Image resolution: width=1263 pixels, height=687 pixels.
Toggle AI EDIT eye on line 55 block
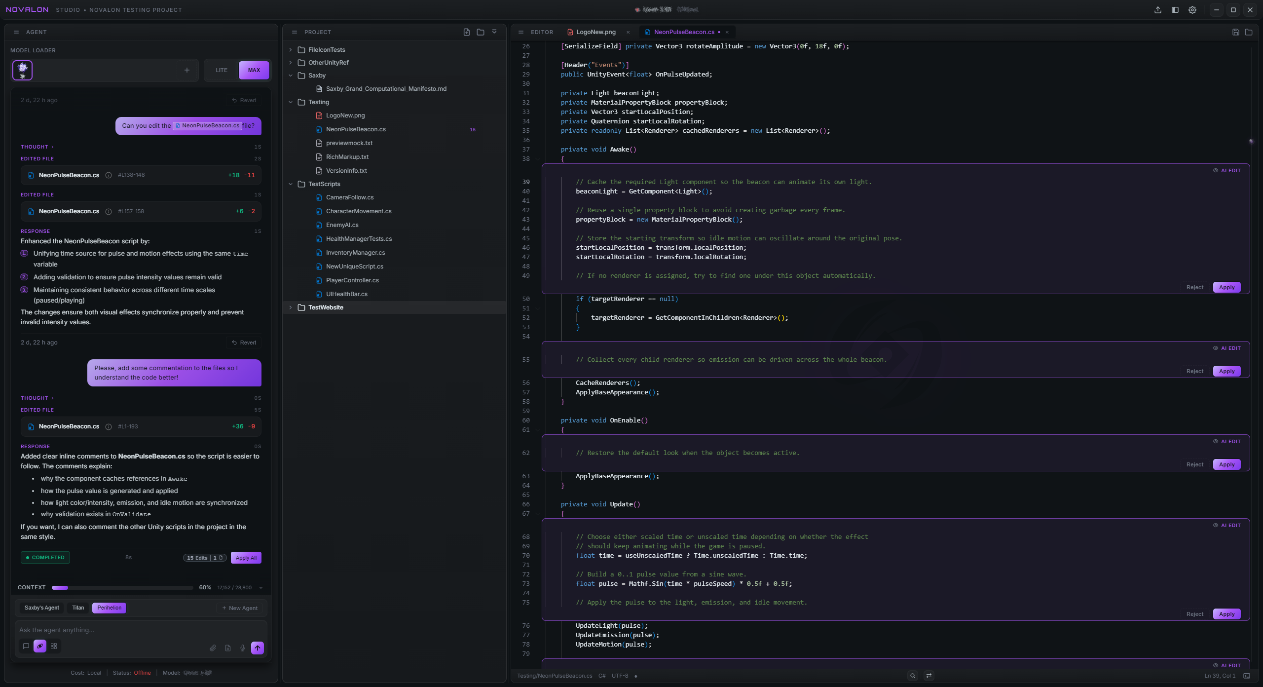pyautogui.click(x=1216, y=348)
